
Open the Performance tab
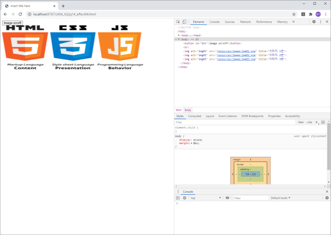264,22
